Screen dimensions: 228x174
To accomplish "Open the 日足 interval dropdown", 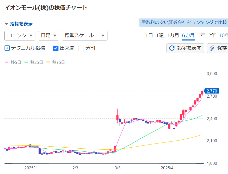I will click(x=48, y=36).
